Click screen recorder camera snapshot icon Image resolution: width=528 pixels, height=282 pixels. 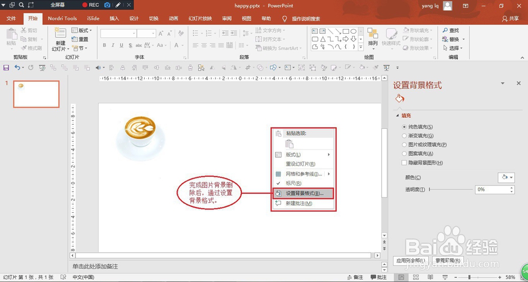107,5
